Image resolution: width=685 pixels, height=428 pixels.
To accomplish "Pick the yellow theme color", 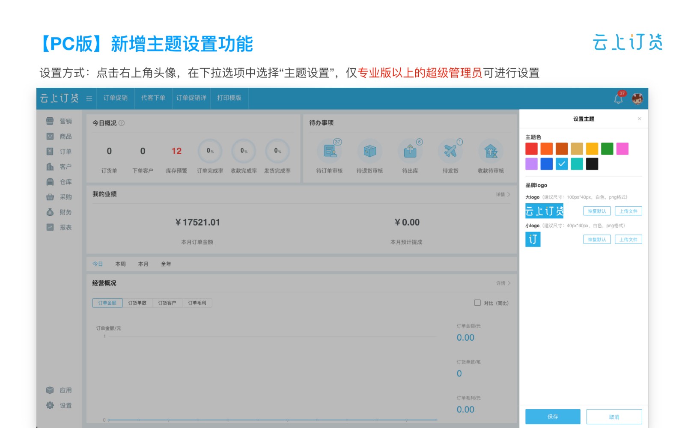I will pos(592,149).
